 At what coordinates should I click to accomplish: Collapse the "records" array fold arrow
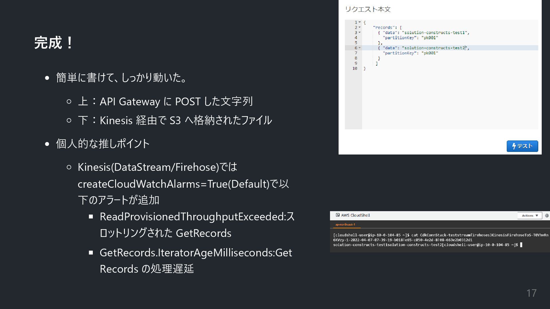pos(360,27)
